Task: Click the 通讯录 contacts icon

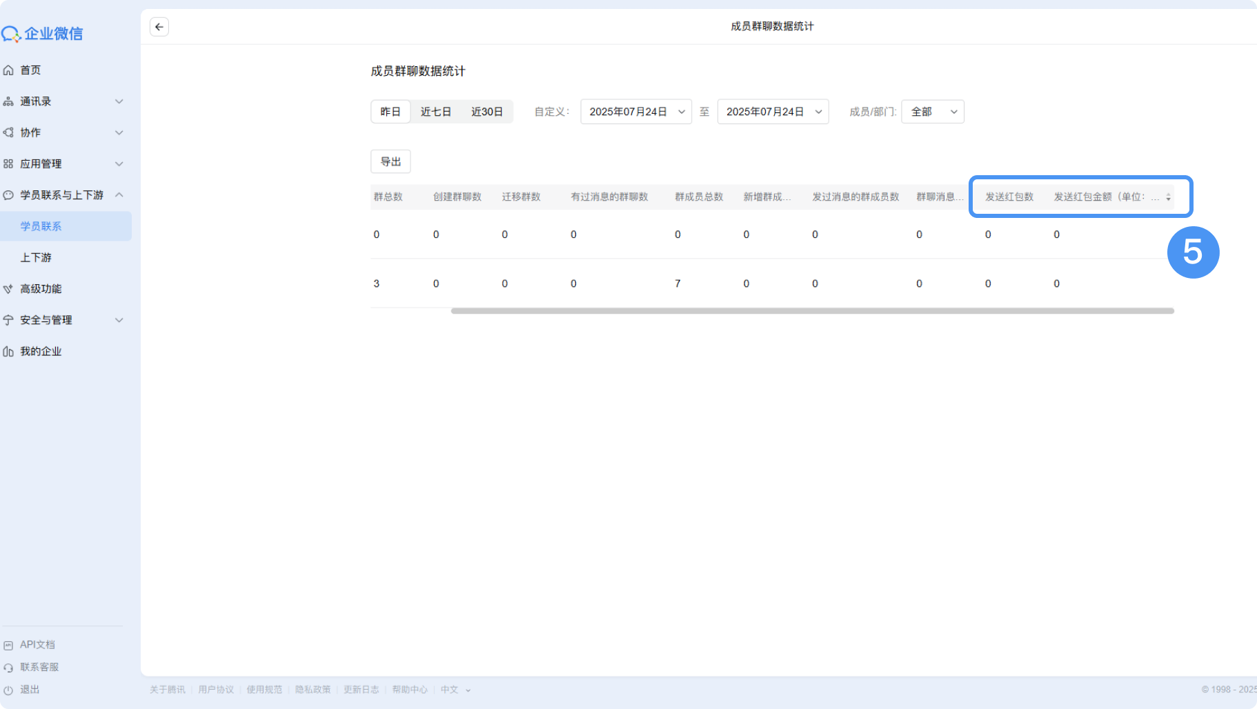Action: point(8,101)
